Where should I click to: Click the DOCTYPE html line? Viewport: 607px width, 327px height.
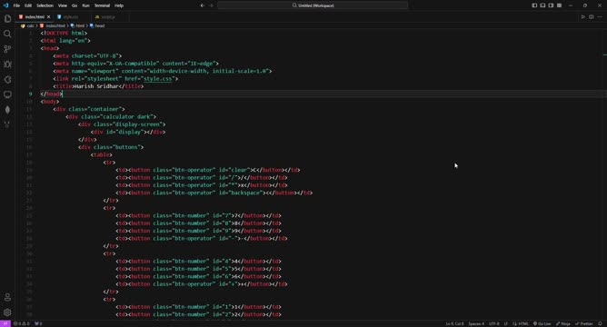[x=64, y=33]
